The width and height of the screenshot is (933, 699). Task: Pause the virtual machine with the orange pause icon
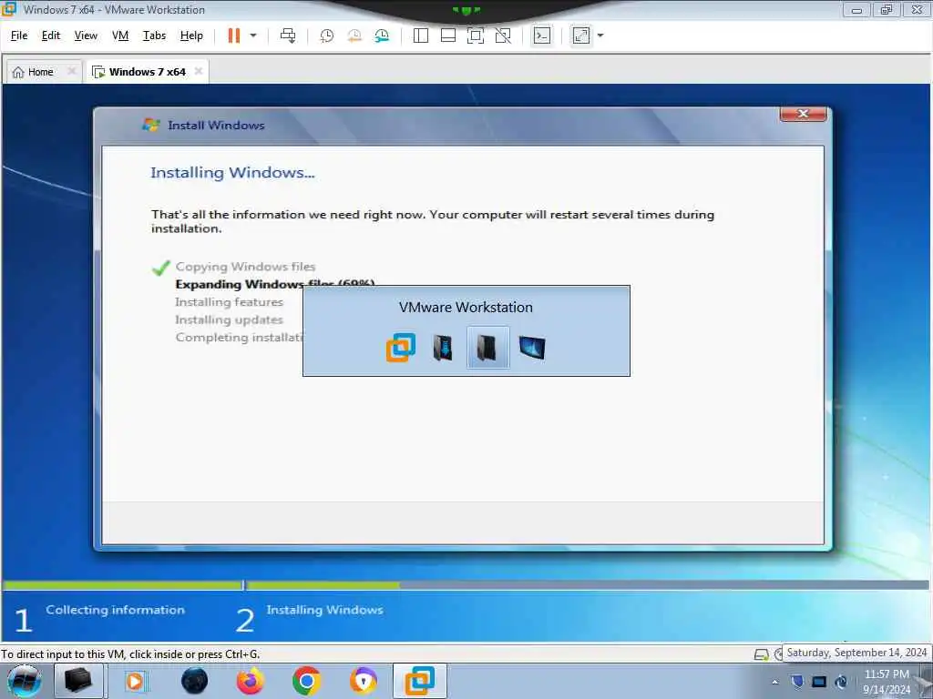click(234, 35)
